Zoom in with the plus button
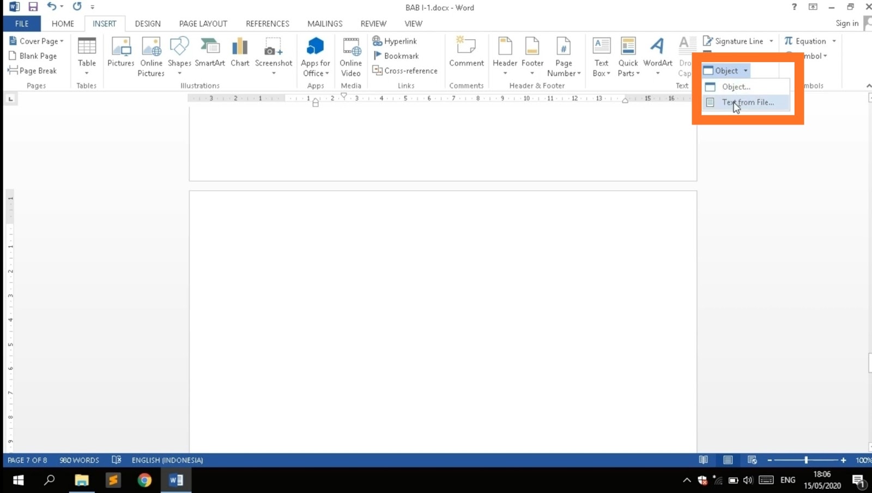The height and width of the screenshot is (493, 872). point(843,460)
